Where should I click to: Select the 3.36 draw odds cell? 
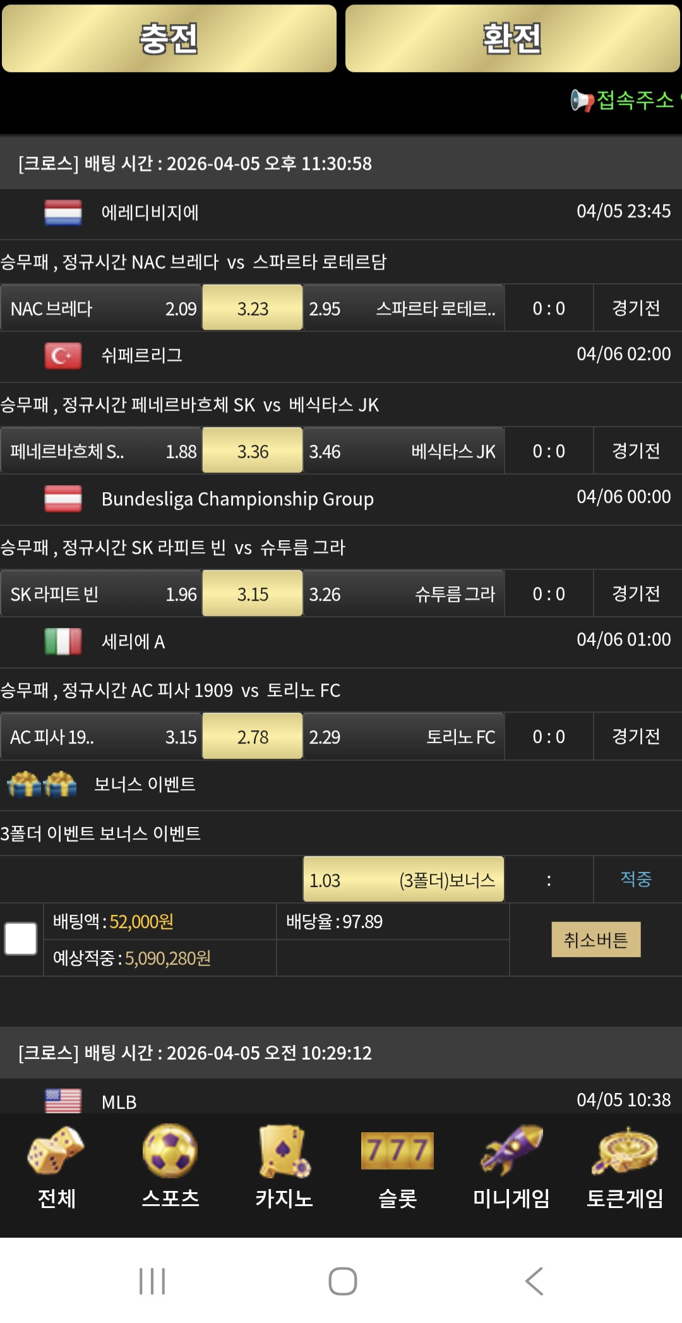click(253, 451)
